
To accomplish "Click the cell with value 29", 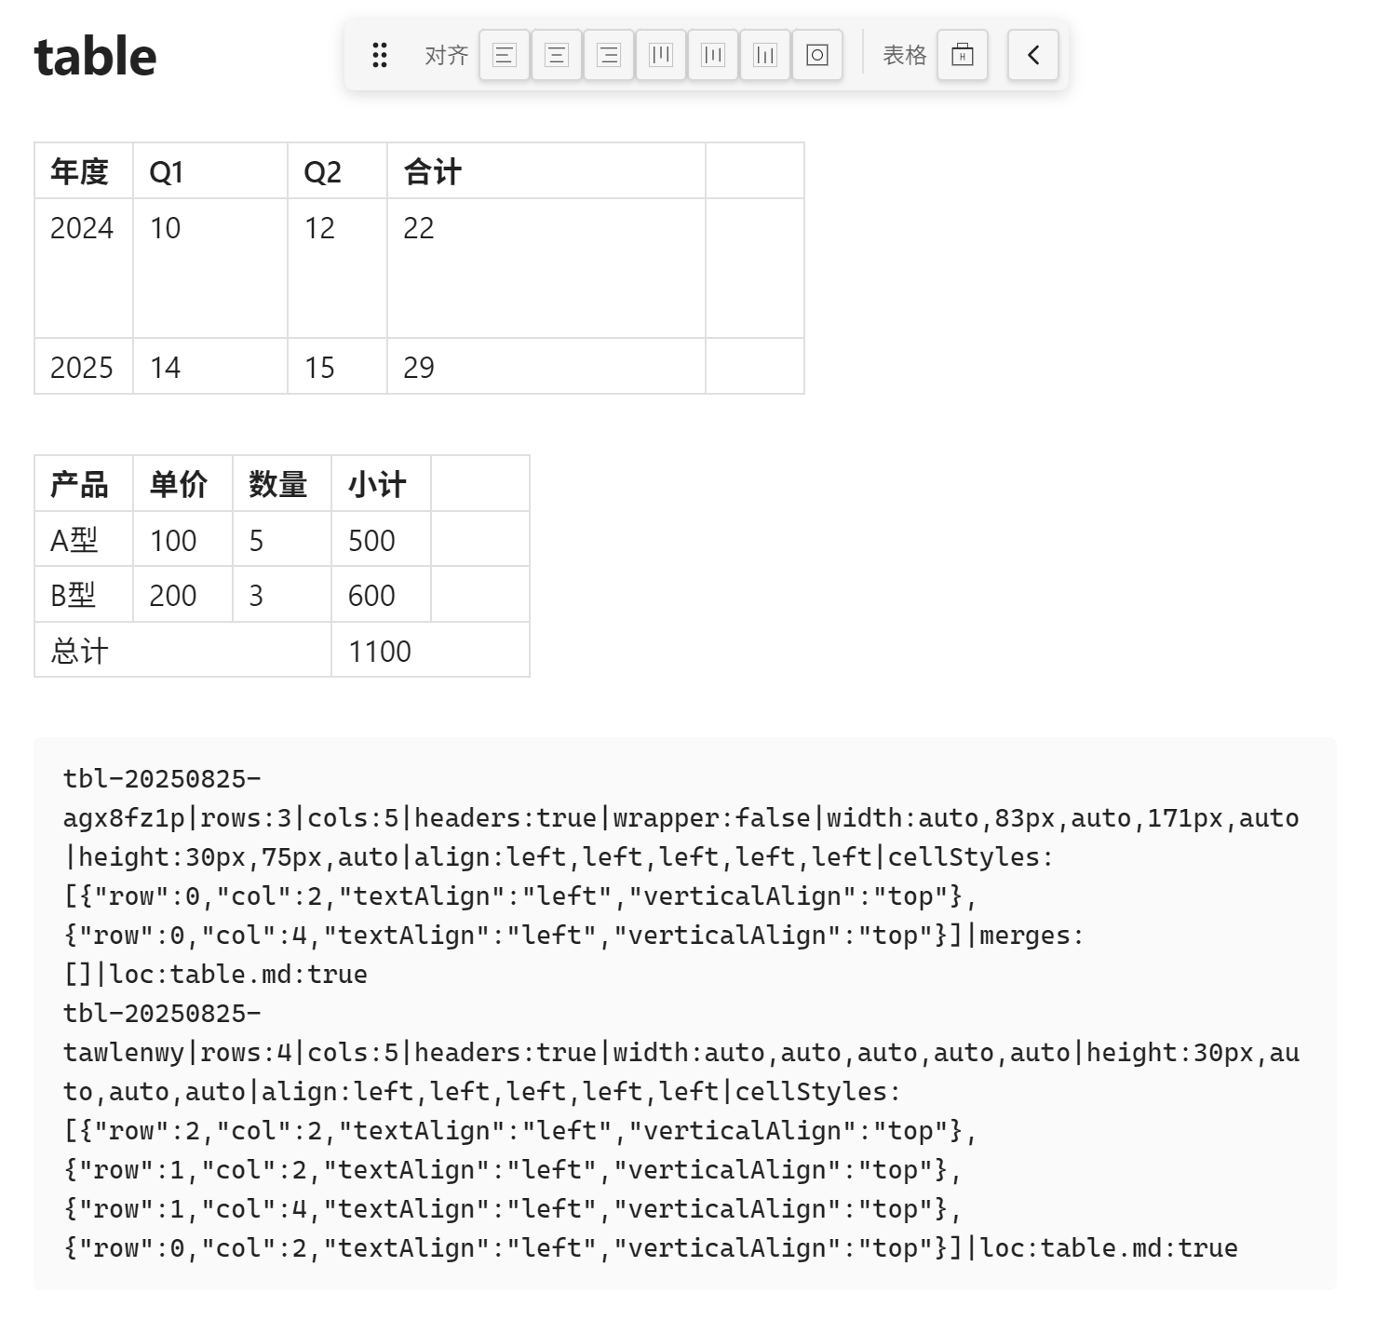I will click(x=546, y=367).
